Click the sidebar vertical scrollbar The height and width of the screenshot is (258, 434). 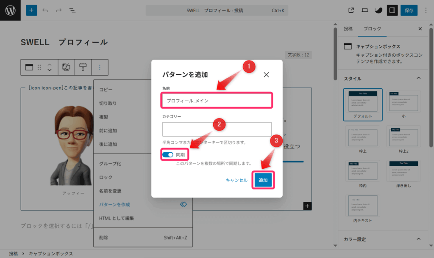click(431, 87)
